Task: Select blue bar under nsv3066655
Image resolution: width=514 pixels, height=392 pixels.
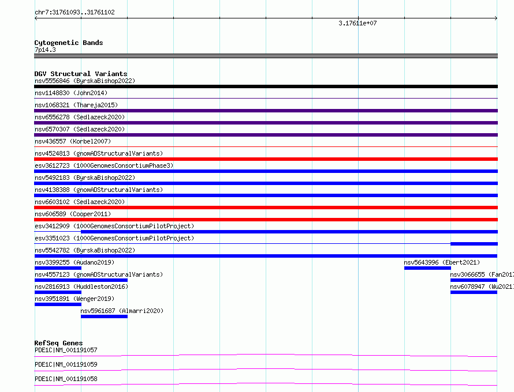Action: 474,280
